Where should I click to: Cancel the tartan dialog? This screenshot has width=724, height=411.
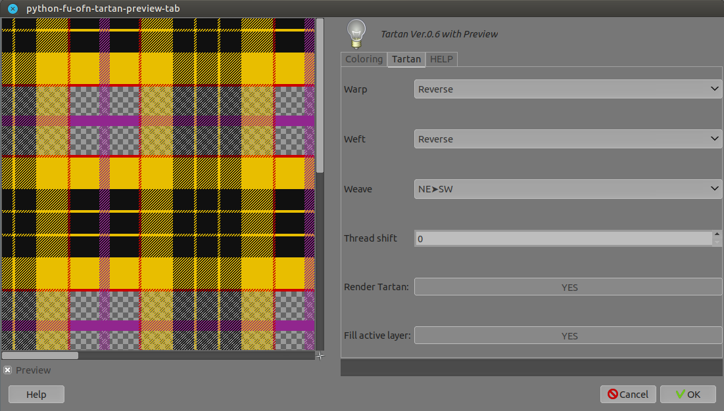628,395
